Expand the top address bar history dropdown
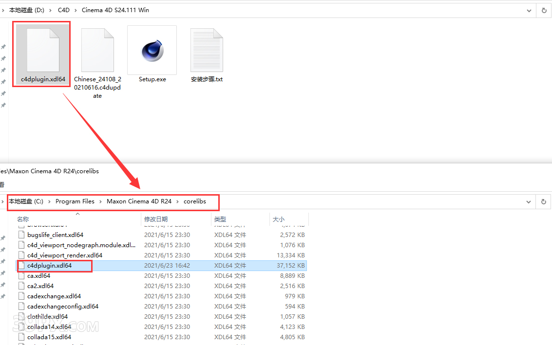Screen dimensions: 552x345 coord(529,10)
